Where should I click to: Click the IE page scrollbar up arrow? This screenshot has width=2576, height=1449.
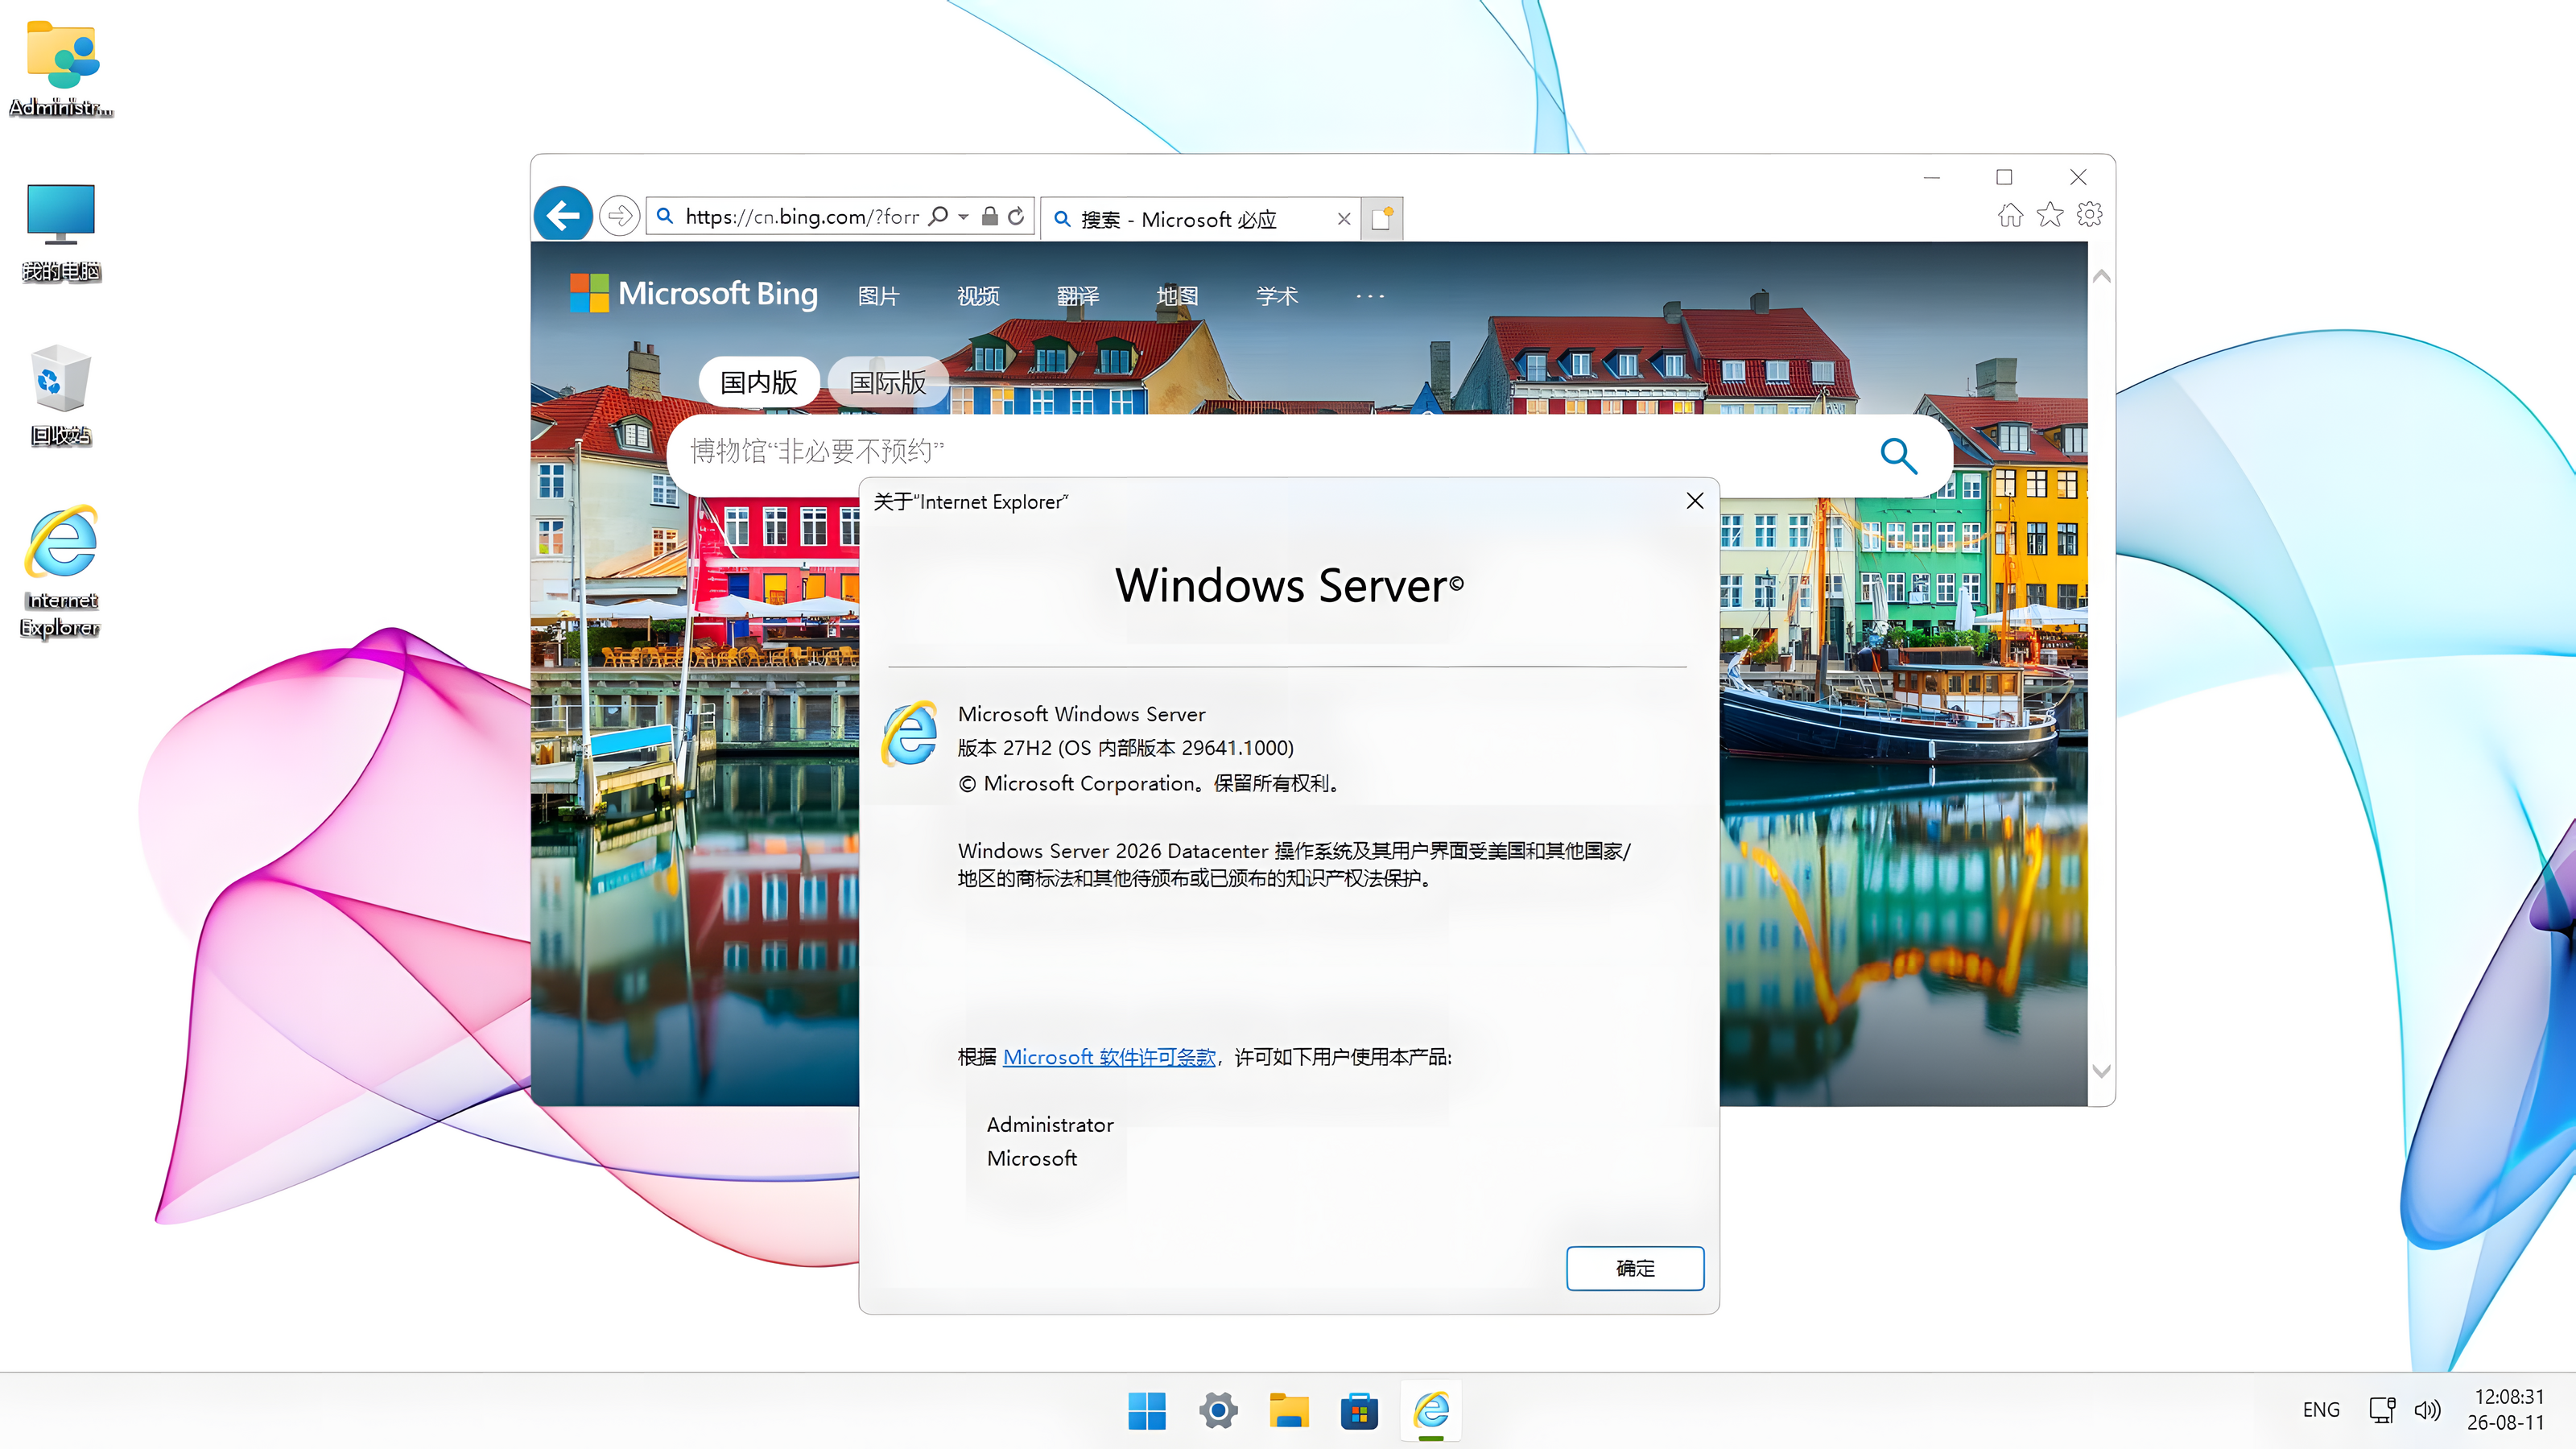coord(2102,276)
